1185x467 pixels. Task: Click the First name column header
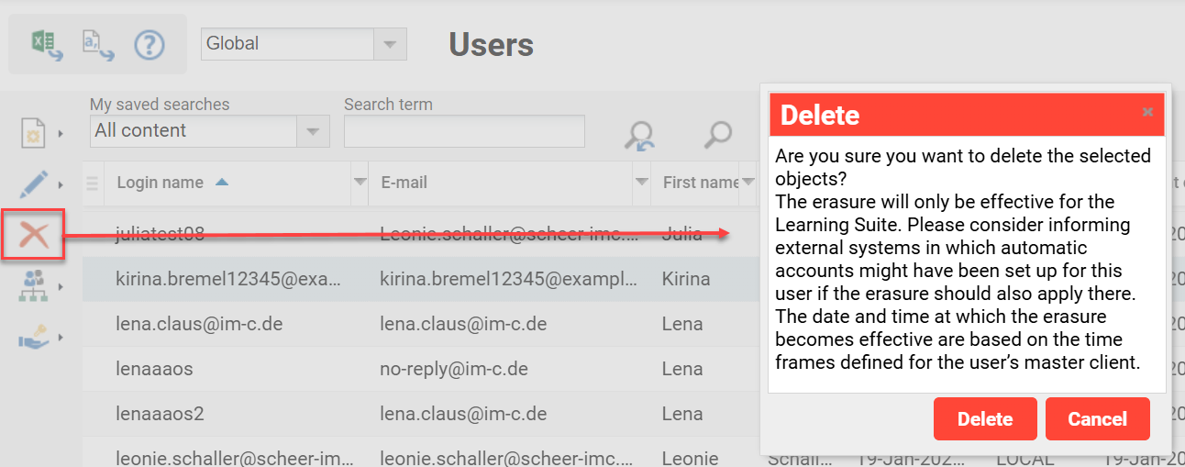pyautogui.click(x=701, y=183)
